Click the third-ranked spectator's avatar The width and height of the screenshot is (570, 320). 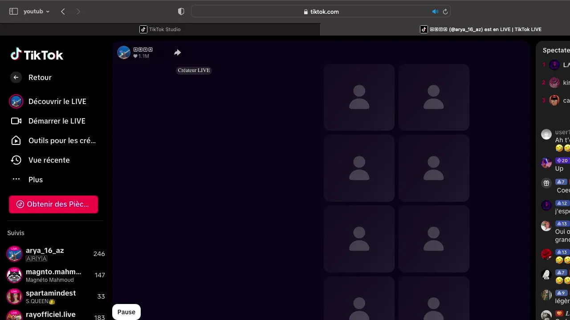pos(554,100)
